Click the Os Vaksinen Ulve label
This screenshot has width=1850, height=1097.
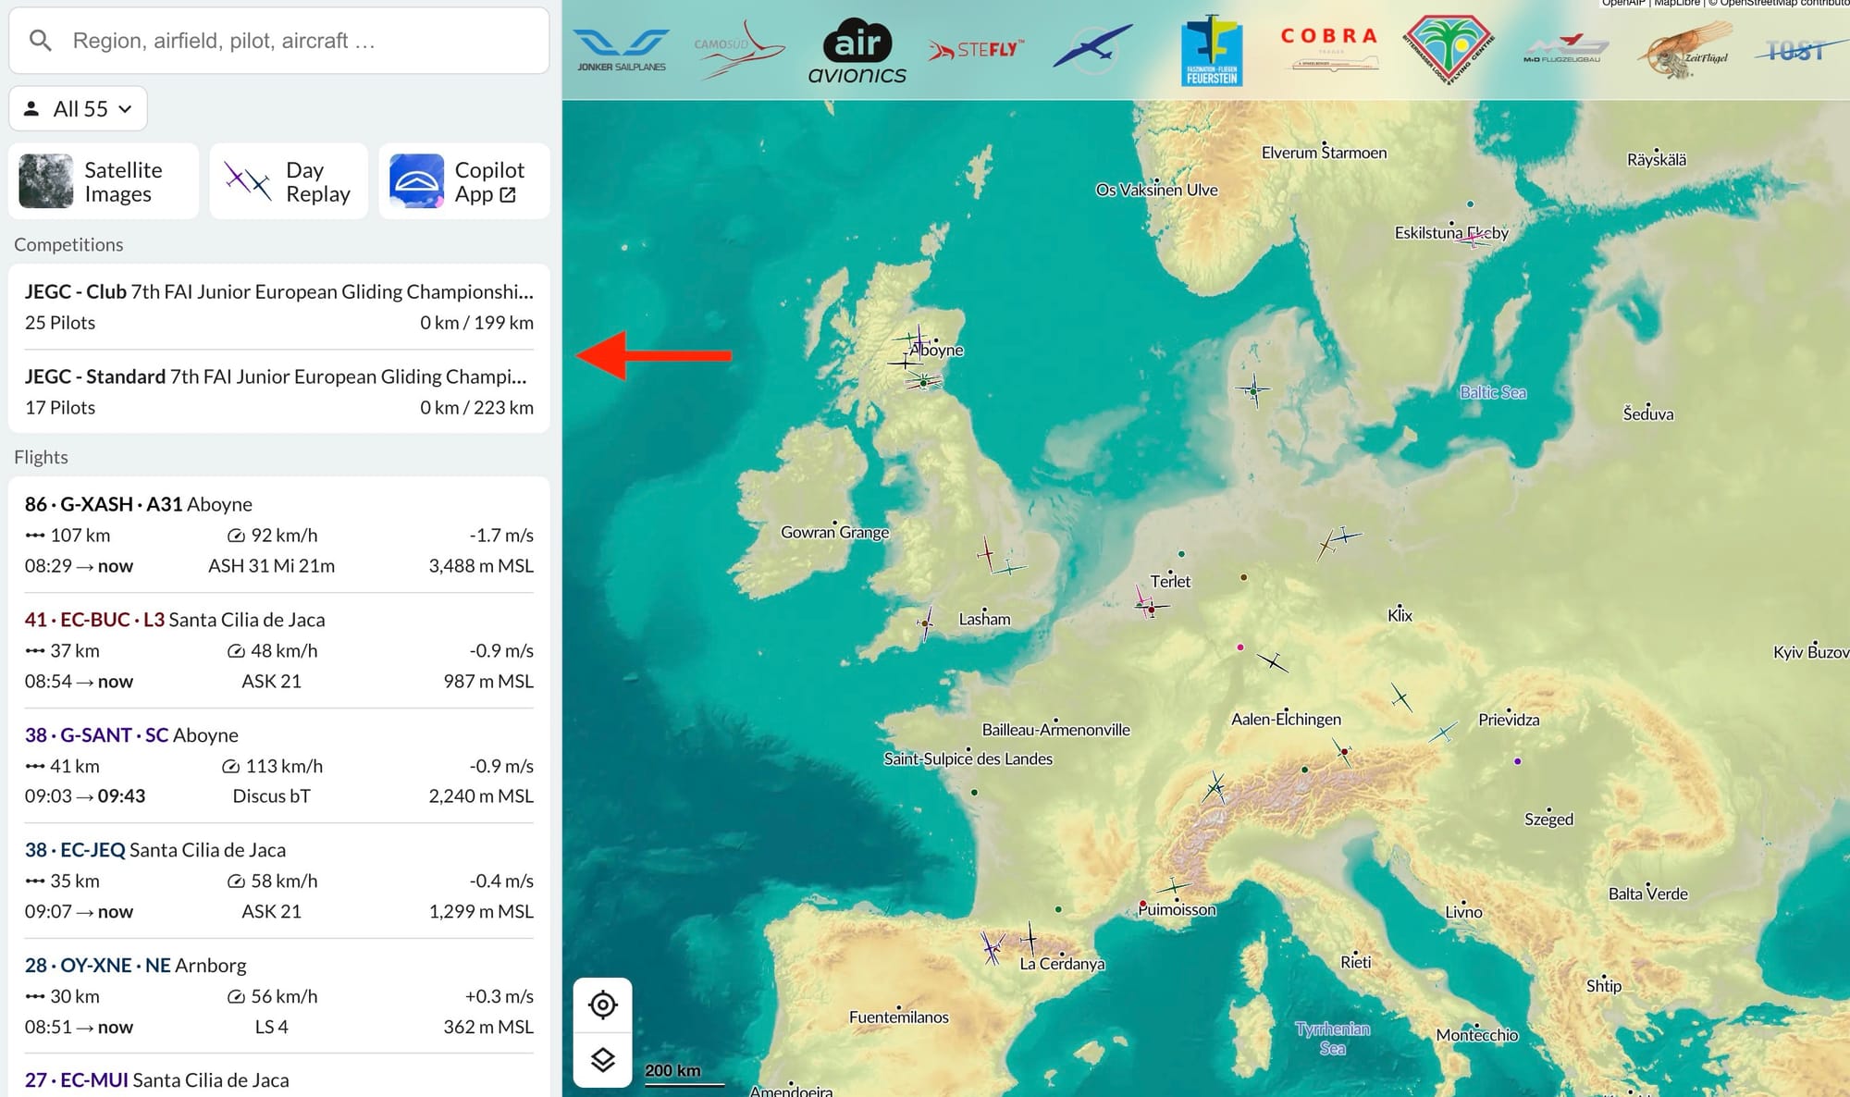pos(1156,190)
